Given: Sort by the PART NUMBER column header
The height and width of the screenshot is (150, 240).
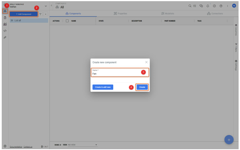Looking at the screenshot, I should (x=170, y=21).
